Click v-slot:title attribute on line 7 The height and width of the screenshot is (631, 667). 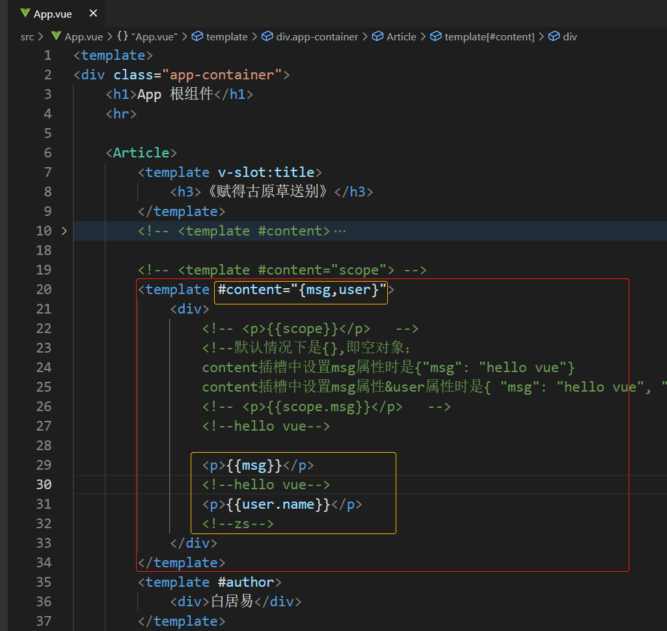[266, 172]
